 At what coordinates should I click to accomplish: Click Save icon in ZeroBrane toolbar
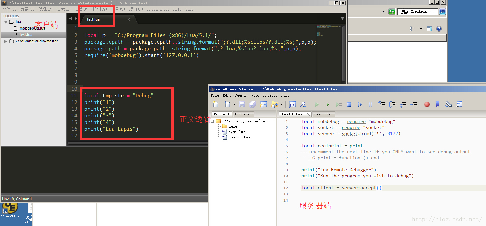click(x=242, y=104)
